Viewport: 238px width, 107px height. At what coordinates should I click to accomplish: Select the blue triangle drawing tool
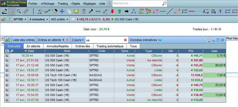134,11
